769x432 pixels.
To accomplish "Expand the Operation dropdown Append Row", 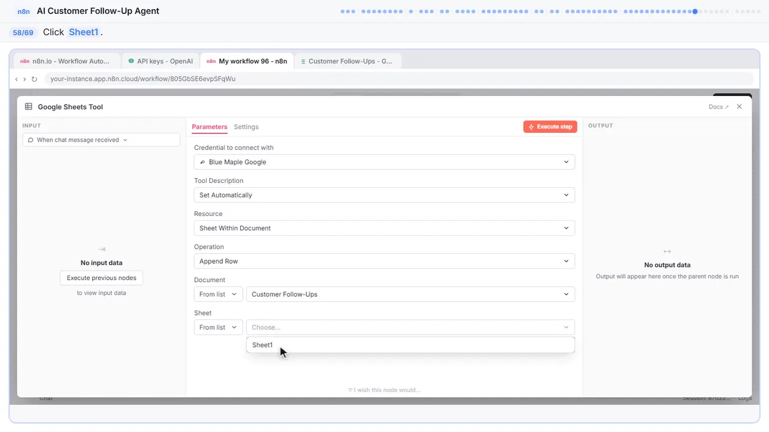I will pyautogui.click(x=384, y=261).
